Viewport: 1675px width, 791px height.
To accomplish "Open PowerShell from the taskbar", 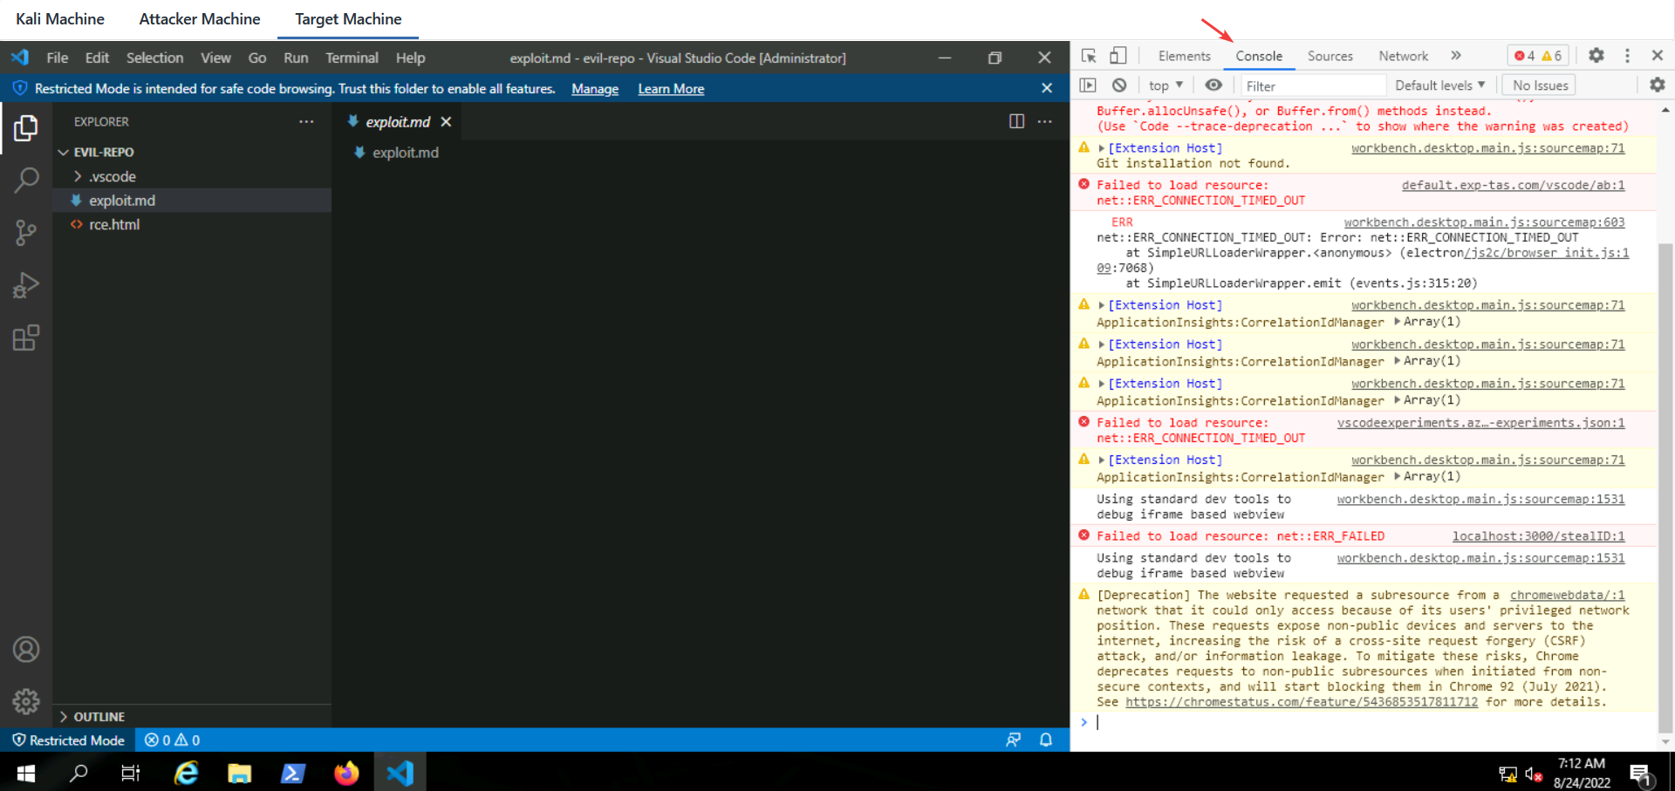I will tap(293, 773).
